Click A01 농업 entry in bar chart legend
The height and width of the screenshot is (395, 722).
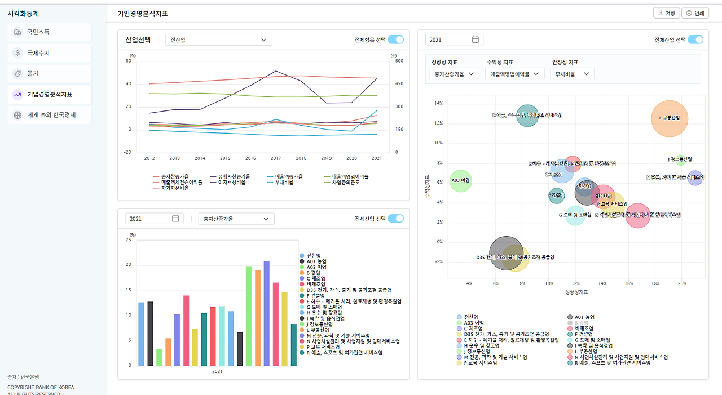[x=313, y=261]
